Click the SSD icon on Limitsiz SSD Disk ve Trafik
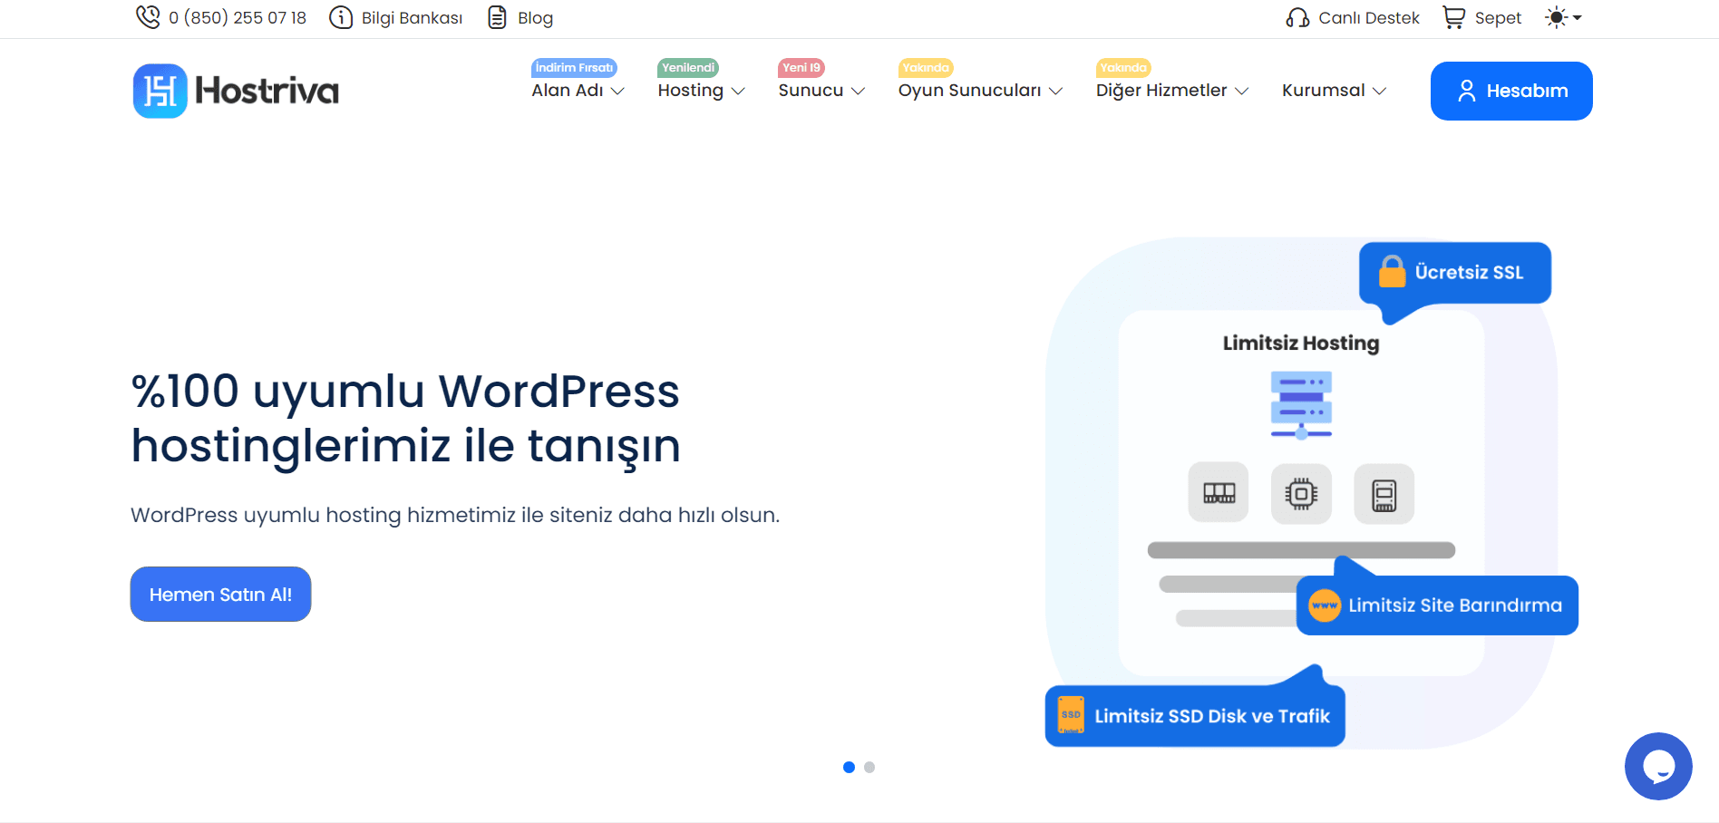Viewport: 1719px width, 823px height. (x=1072, y=715)
